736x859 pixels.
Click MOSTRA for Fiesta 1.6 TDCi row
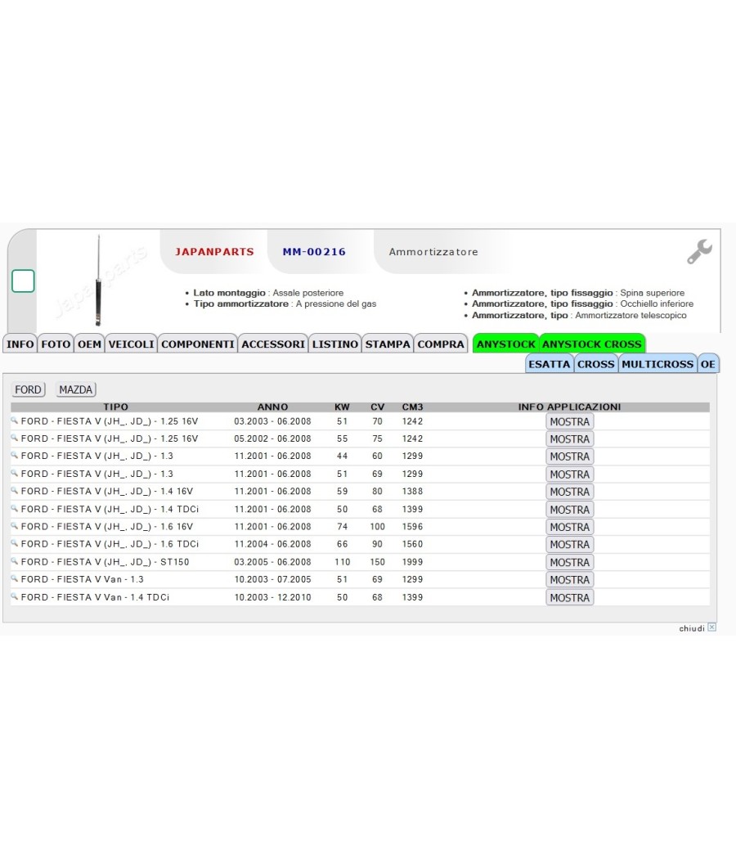(x=569, y=545)
